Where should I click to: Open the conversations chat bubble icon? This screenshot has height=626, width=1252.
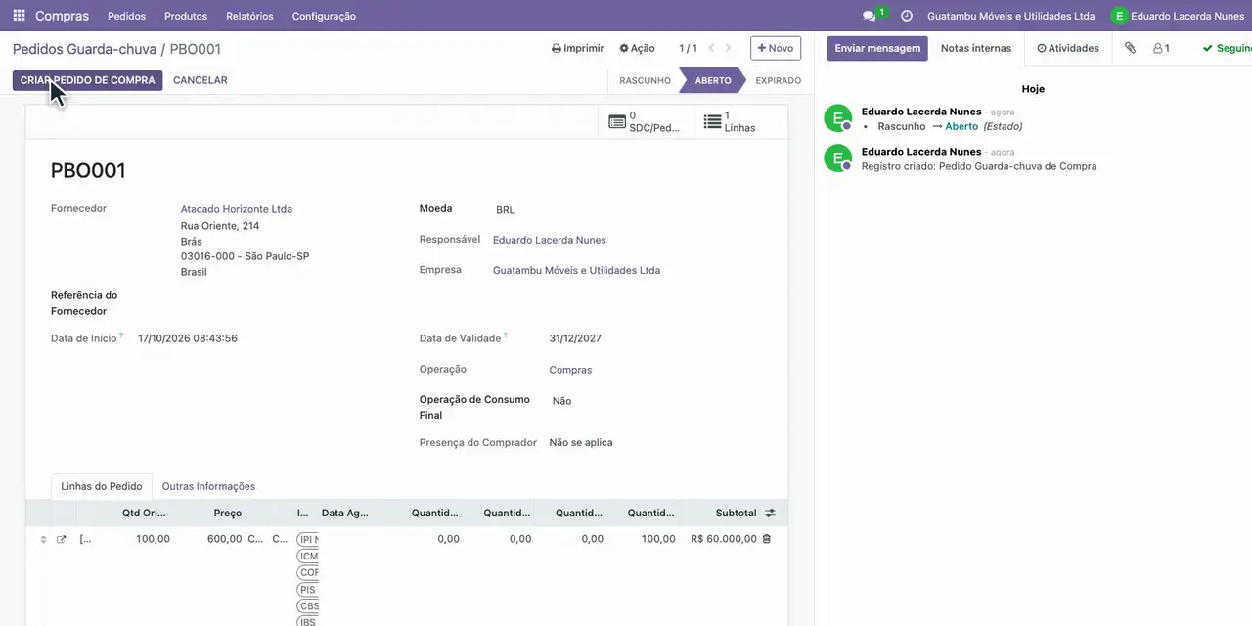(x=870, y=16)
